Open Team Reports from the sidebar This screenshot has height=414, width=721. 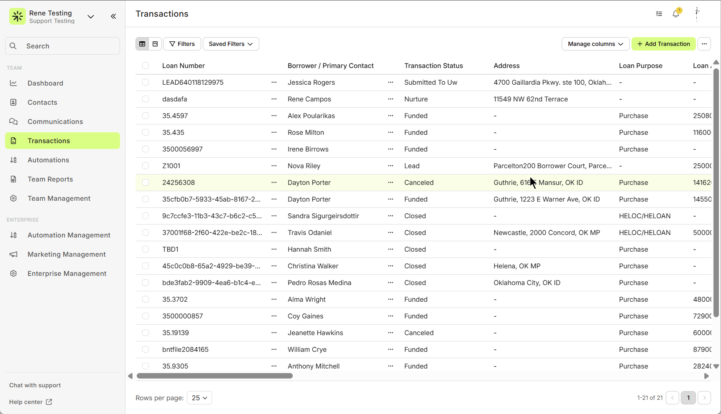(50, 179)
